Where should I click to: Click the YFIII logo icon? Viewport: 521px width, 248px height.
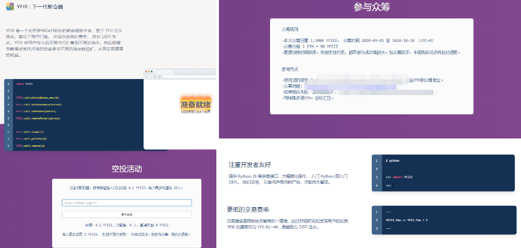[x=10, y=7]
